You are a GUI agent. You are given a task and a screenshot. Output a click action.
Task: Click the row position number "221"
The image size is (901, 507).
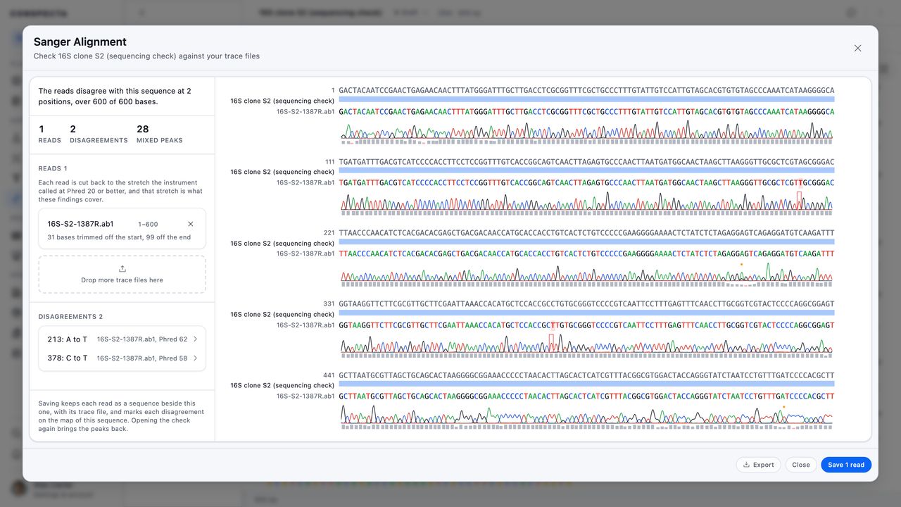point(329,233)
